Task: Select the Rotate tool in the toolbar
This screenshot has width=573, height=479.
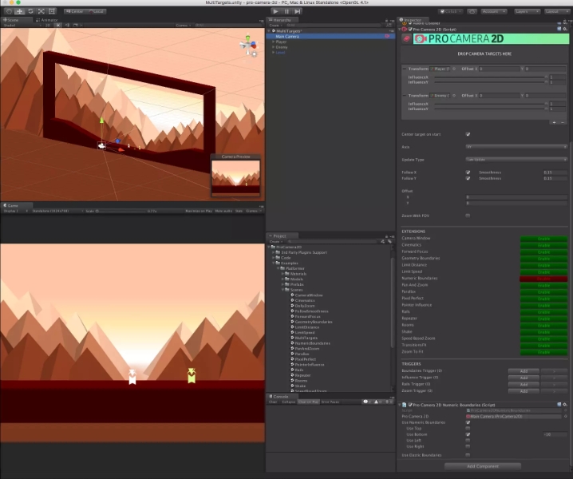Action: coord(30,11)
